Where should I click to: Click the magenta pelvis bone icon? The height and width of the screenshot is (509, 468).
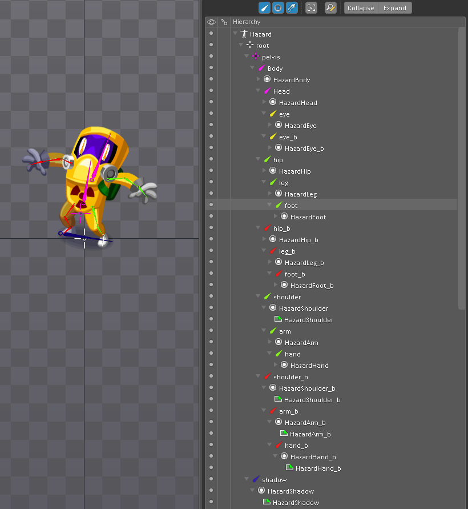pyautogui.click(x=256, y=57)
